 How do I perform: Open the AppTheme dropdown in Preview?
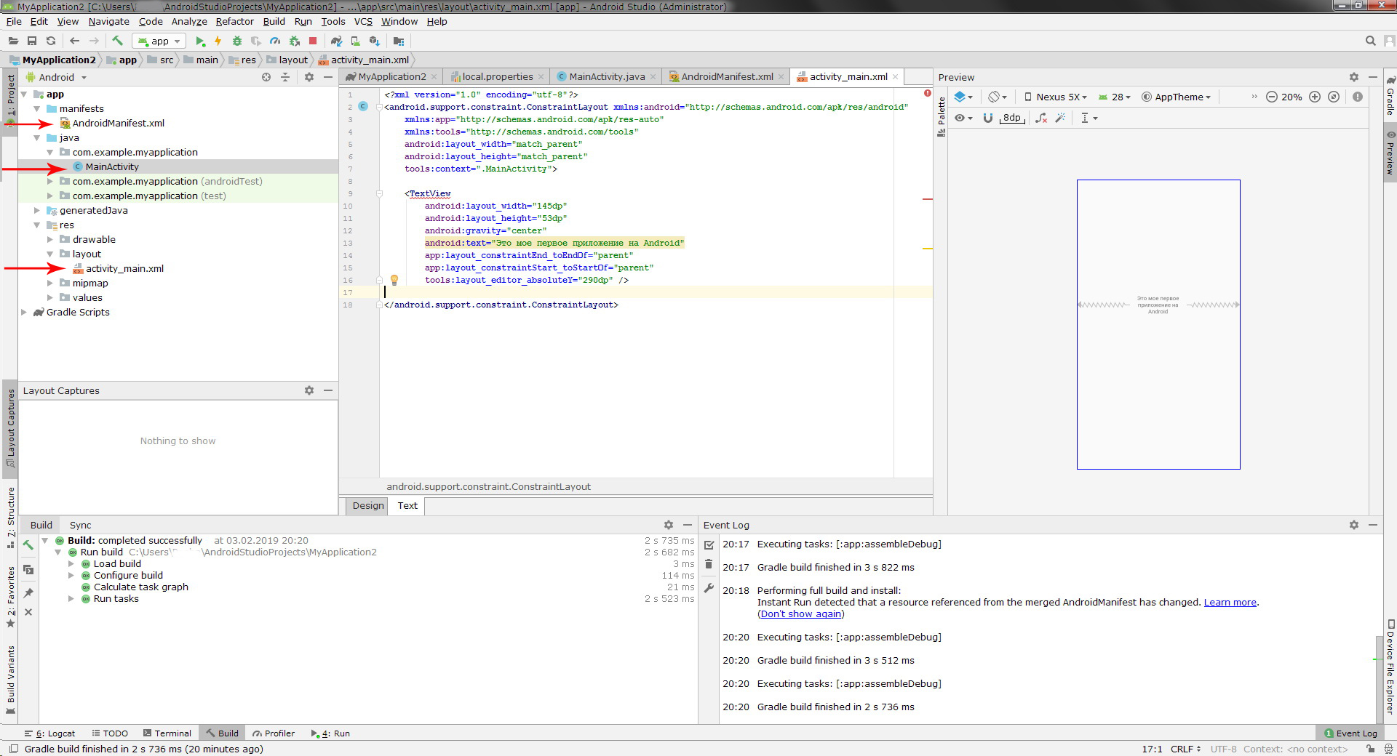point(1177,97)
